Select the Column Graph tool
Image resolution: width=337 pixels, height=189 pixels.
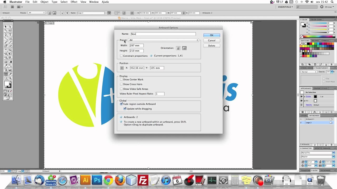pyautogui.click(x=10, y=70)
